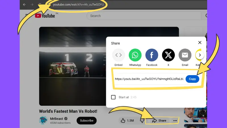Open the three-dot more actions menu

(175, 121)
